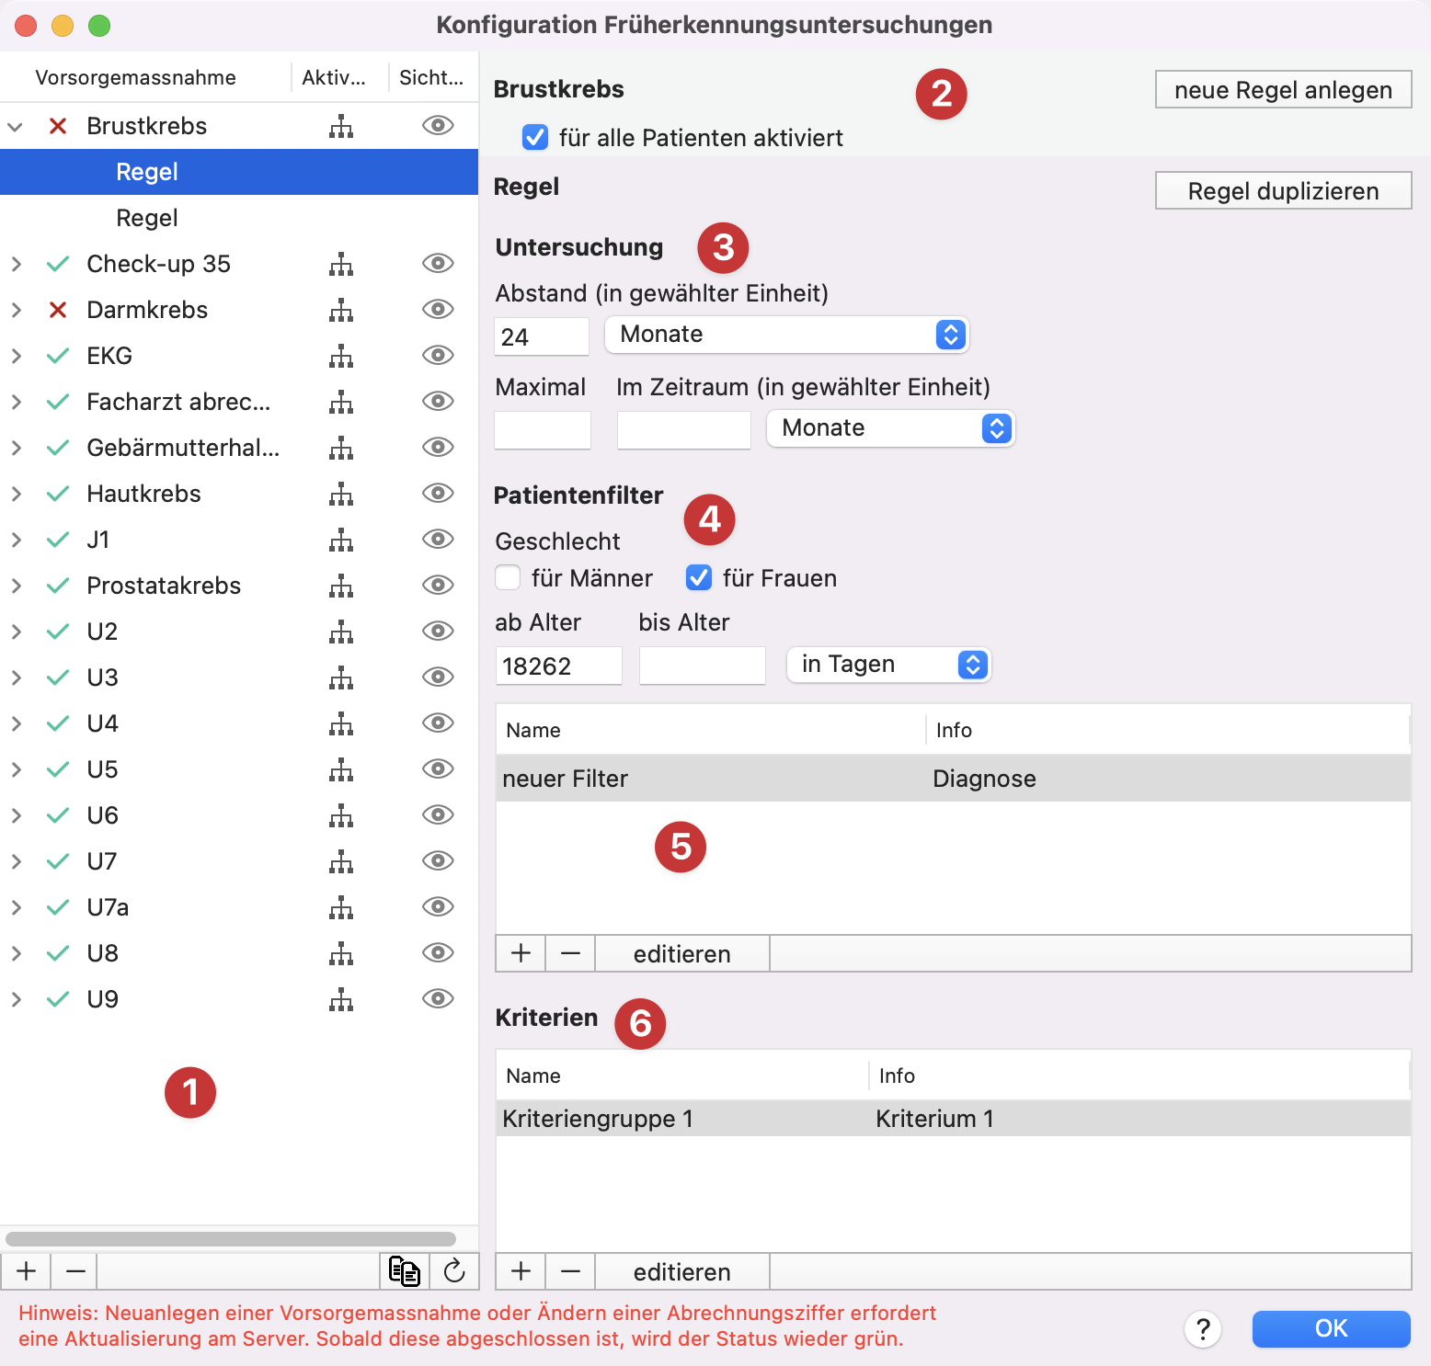
Task: Click the hierarchy icon in the Facharzt abrec... row
Action: (x=341, y=402)
